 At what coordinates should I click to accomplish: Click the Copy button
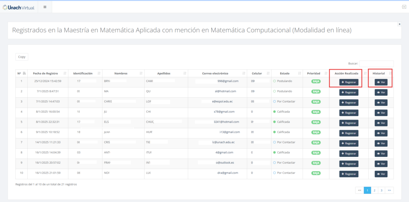click(x=22, y=57)
